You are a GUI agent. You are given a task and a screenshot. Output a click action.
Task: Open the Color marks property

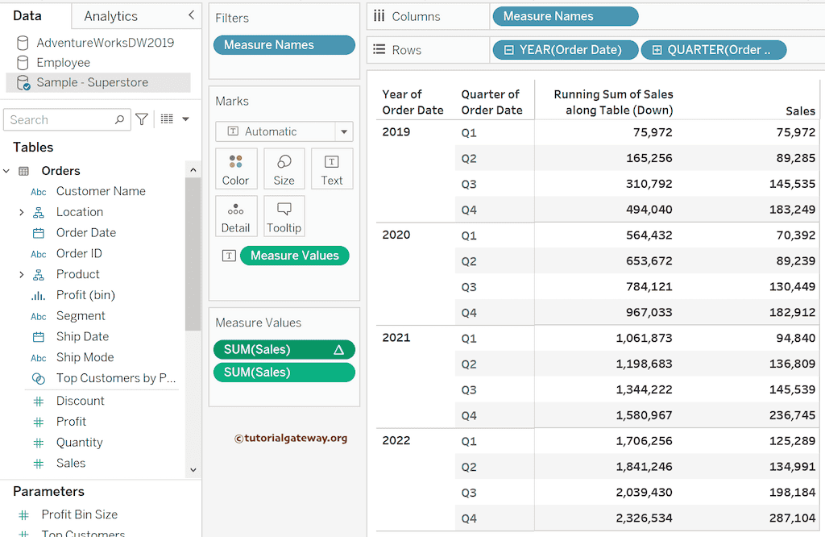(236, 169)
